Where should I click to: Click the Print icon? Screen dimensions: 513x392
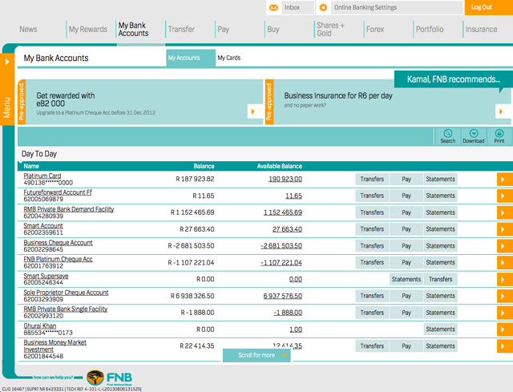[499, 134]
